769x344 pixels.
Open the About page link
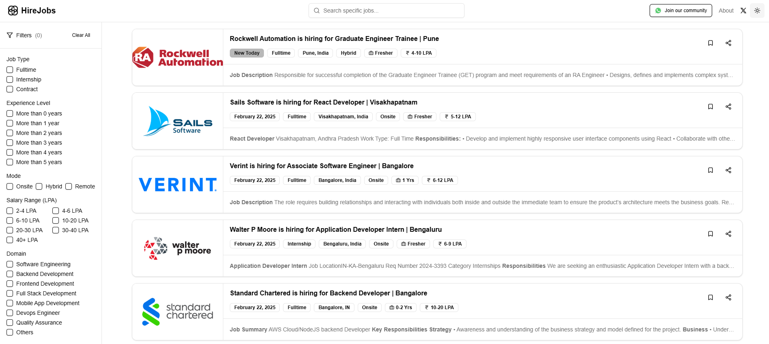coord(726,11)
